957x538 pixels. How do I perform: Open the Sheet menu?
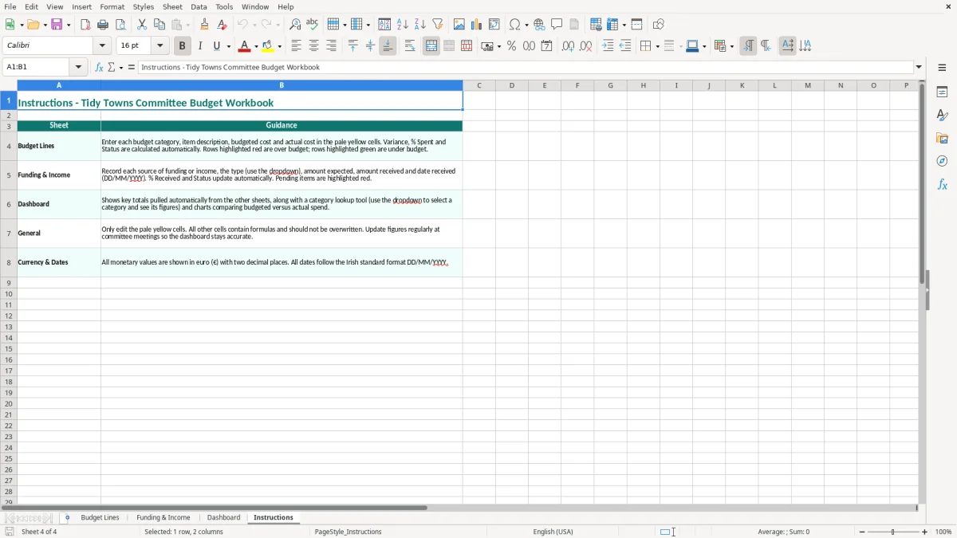click(x=172, y=6)
